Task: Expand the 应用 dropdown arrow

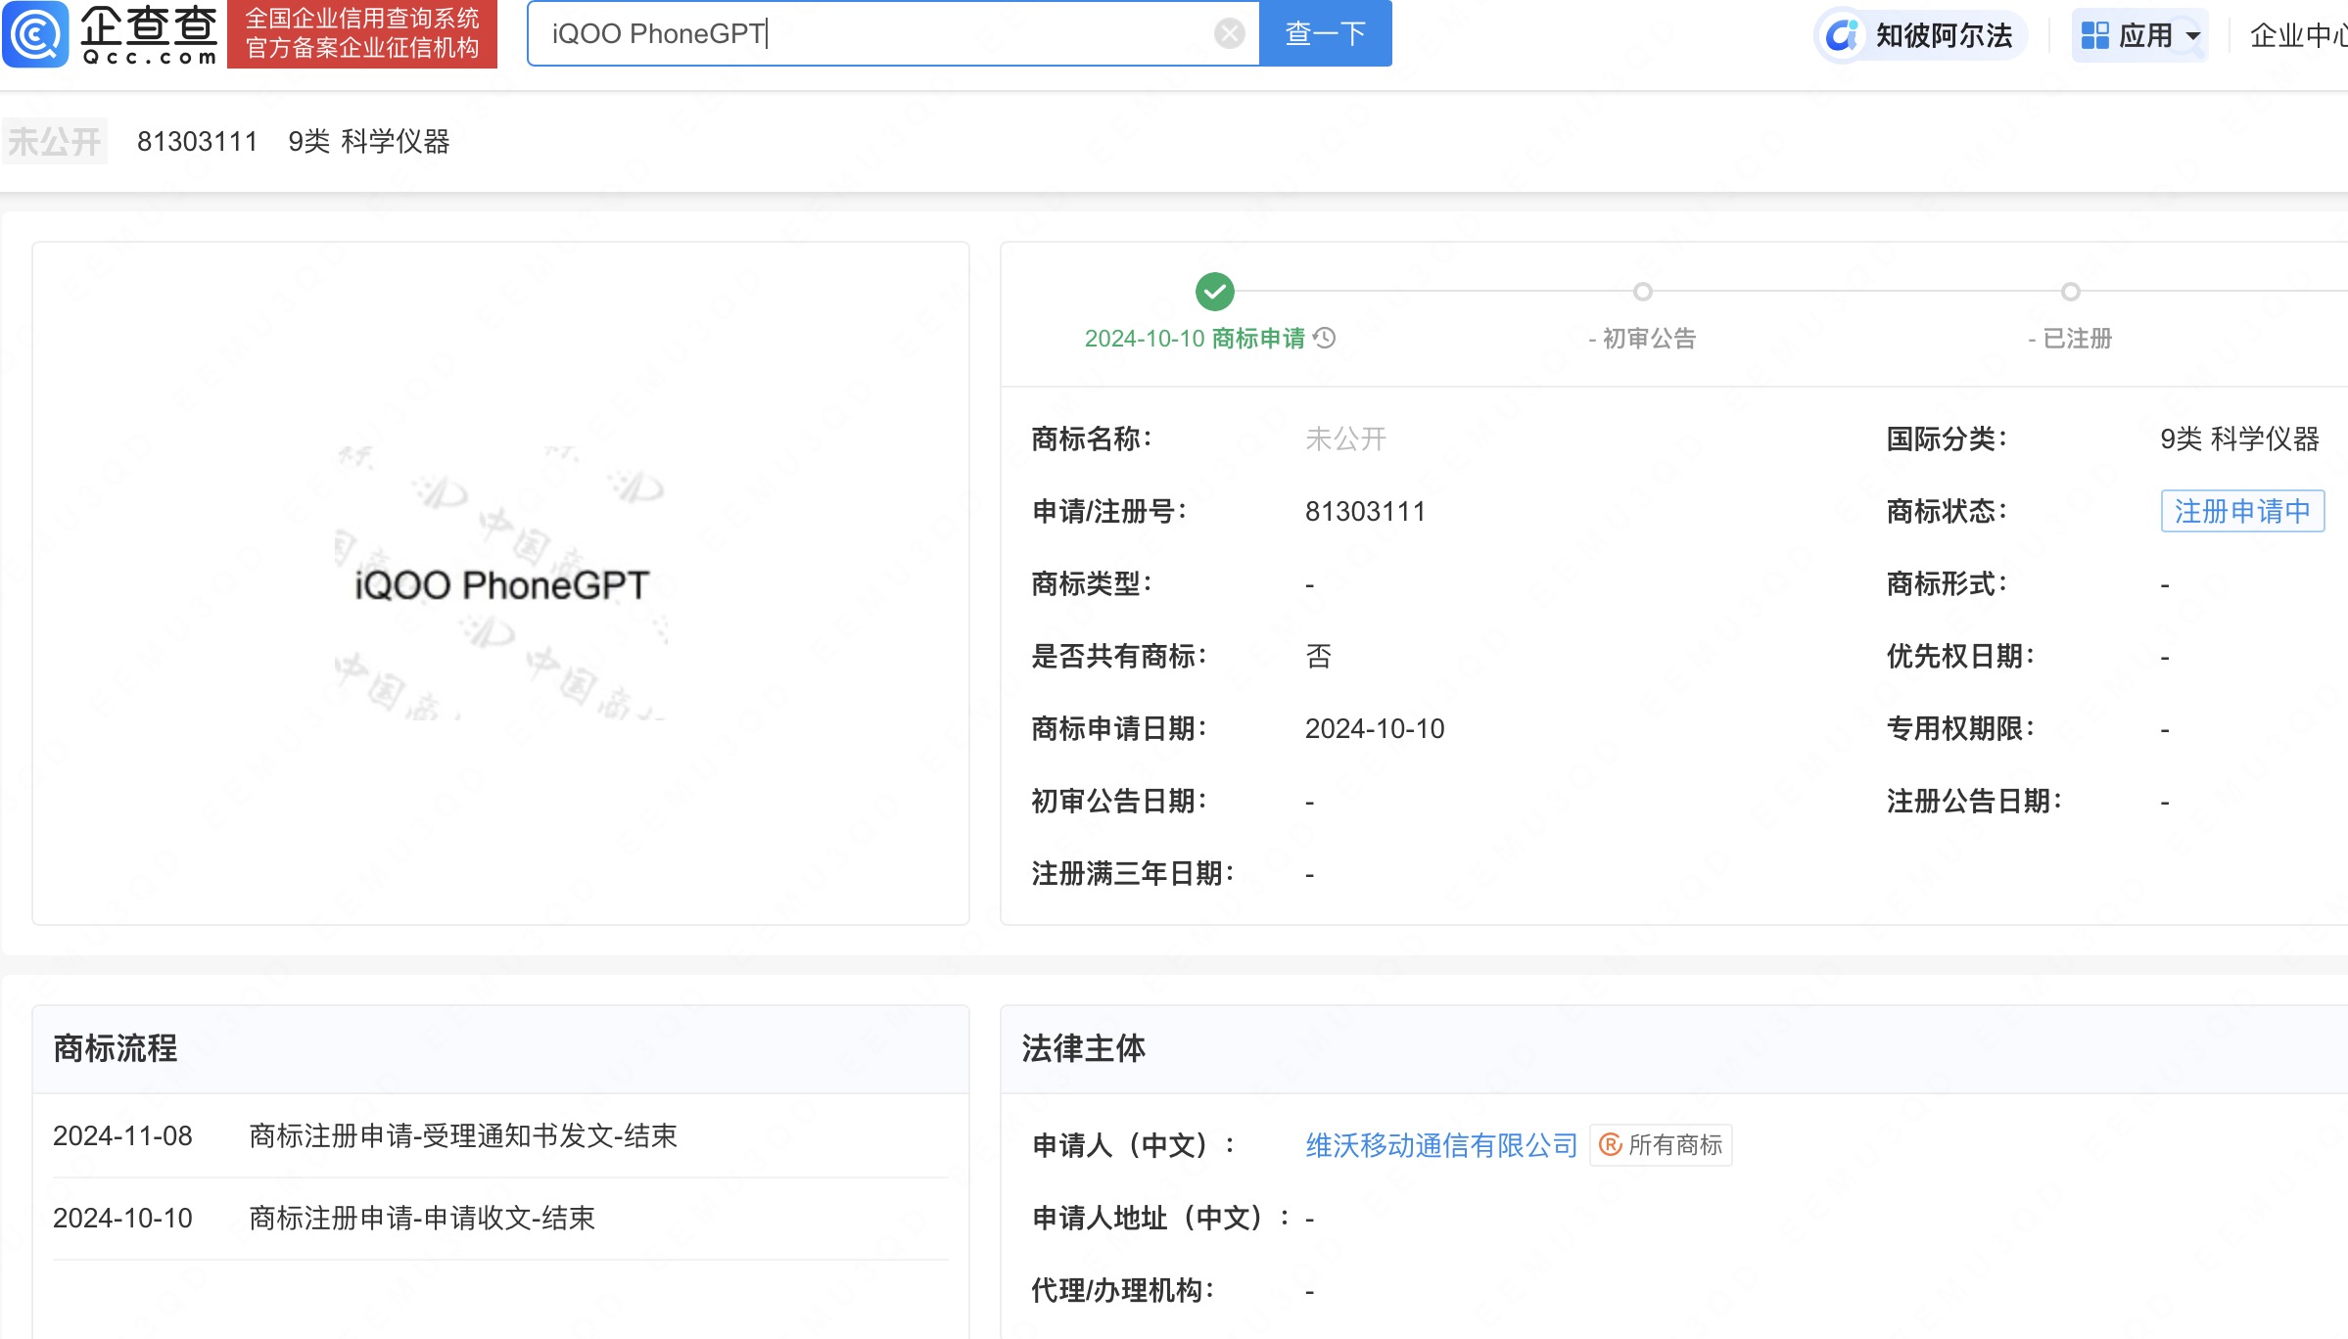Action: 2193,36
